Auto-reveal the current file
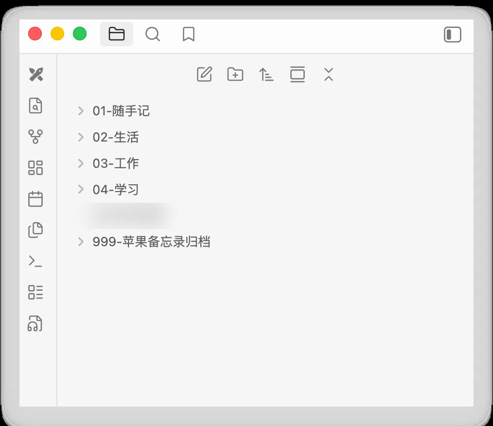The image size is (493, 426). coord(298,74)
